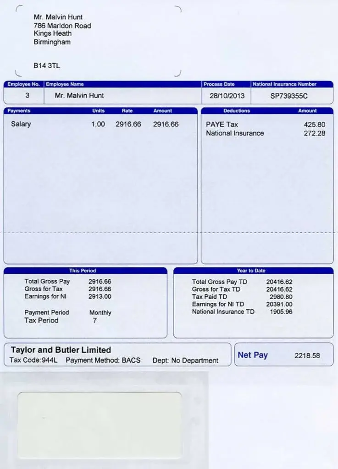Click the payment period value 'Monthly'
Screen dimensions: 338x469
point(100,312)
